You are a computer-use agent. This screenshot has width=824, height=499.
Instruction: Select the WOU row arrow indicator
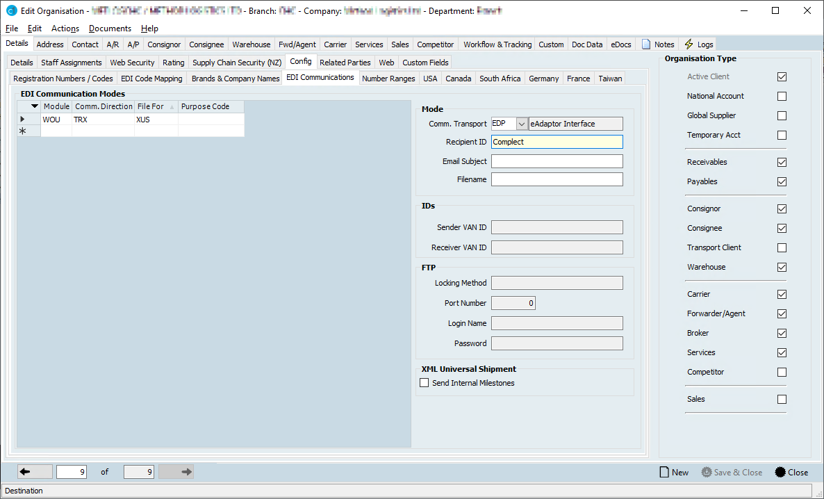tap(22, 120)
